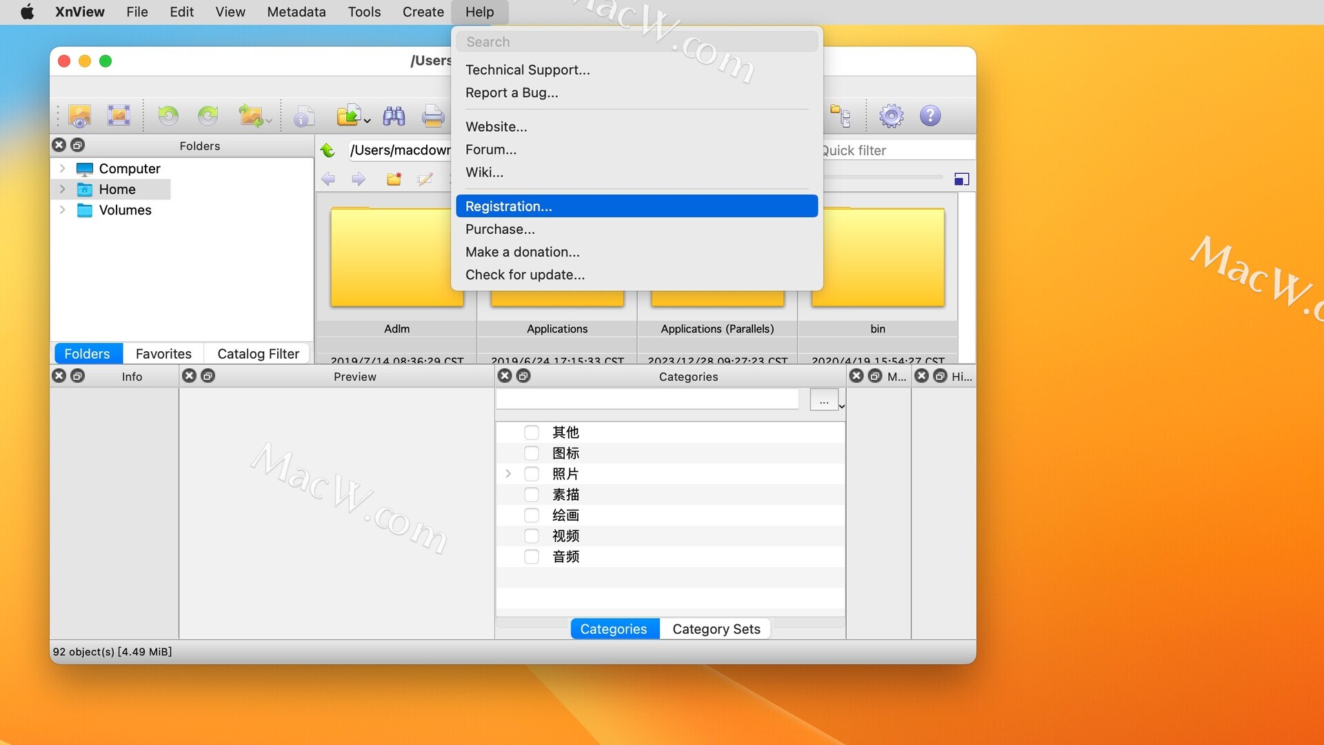Click the rename pencil icon
This screenshot has width=1324, height=745.
pos(425,179)
